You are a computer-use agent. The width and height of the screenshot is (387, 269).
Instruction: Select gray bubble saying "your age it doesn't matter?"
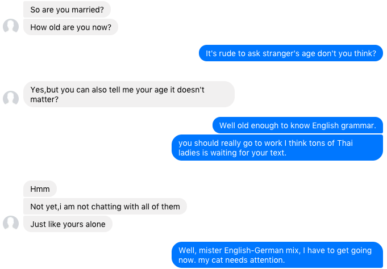(129, 94)
